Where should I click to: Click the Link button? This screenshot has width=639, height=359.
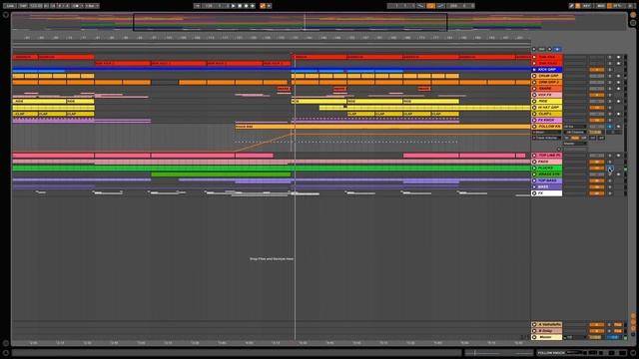(x=9, y=6)
